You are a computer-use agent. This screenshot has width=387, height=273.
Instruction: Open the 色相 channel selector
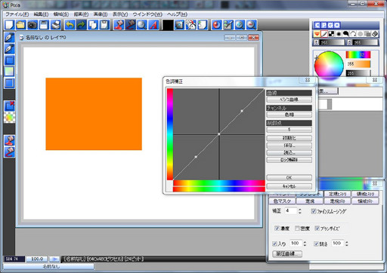point(289,115)
